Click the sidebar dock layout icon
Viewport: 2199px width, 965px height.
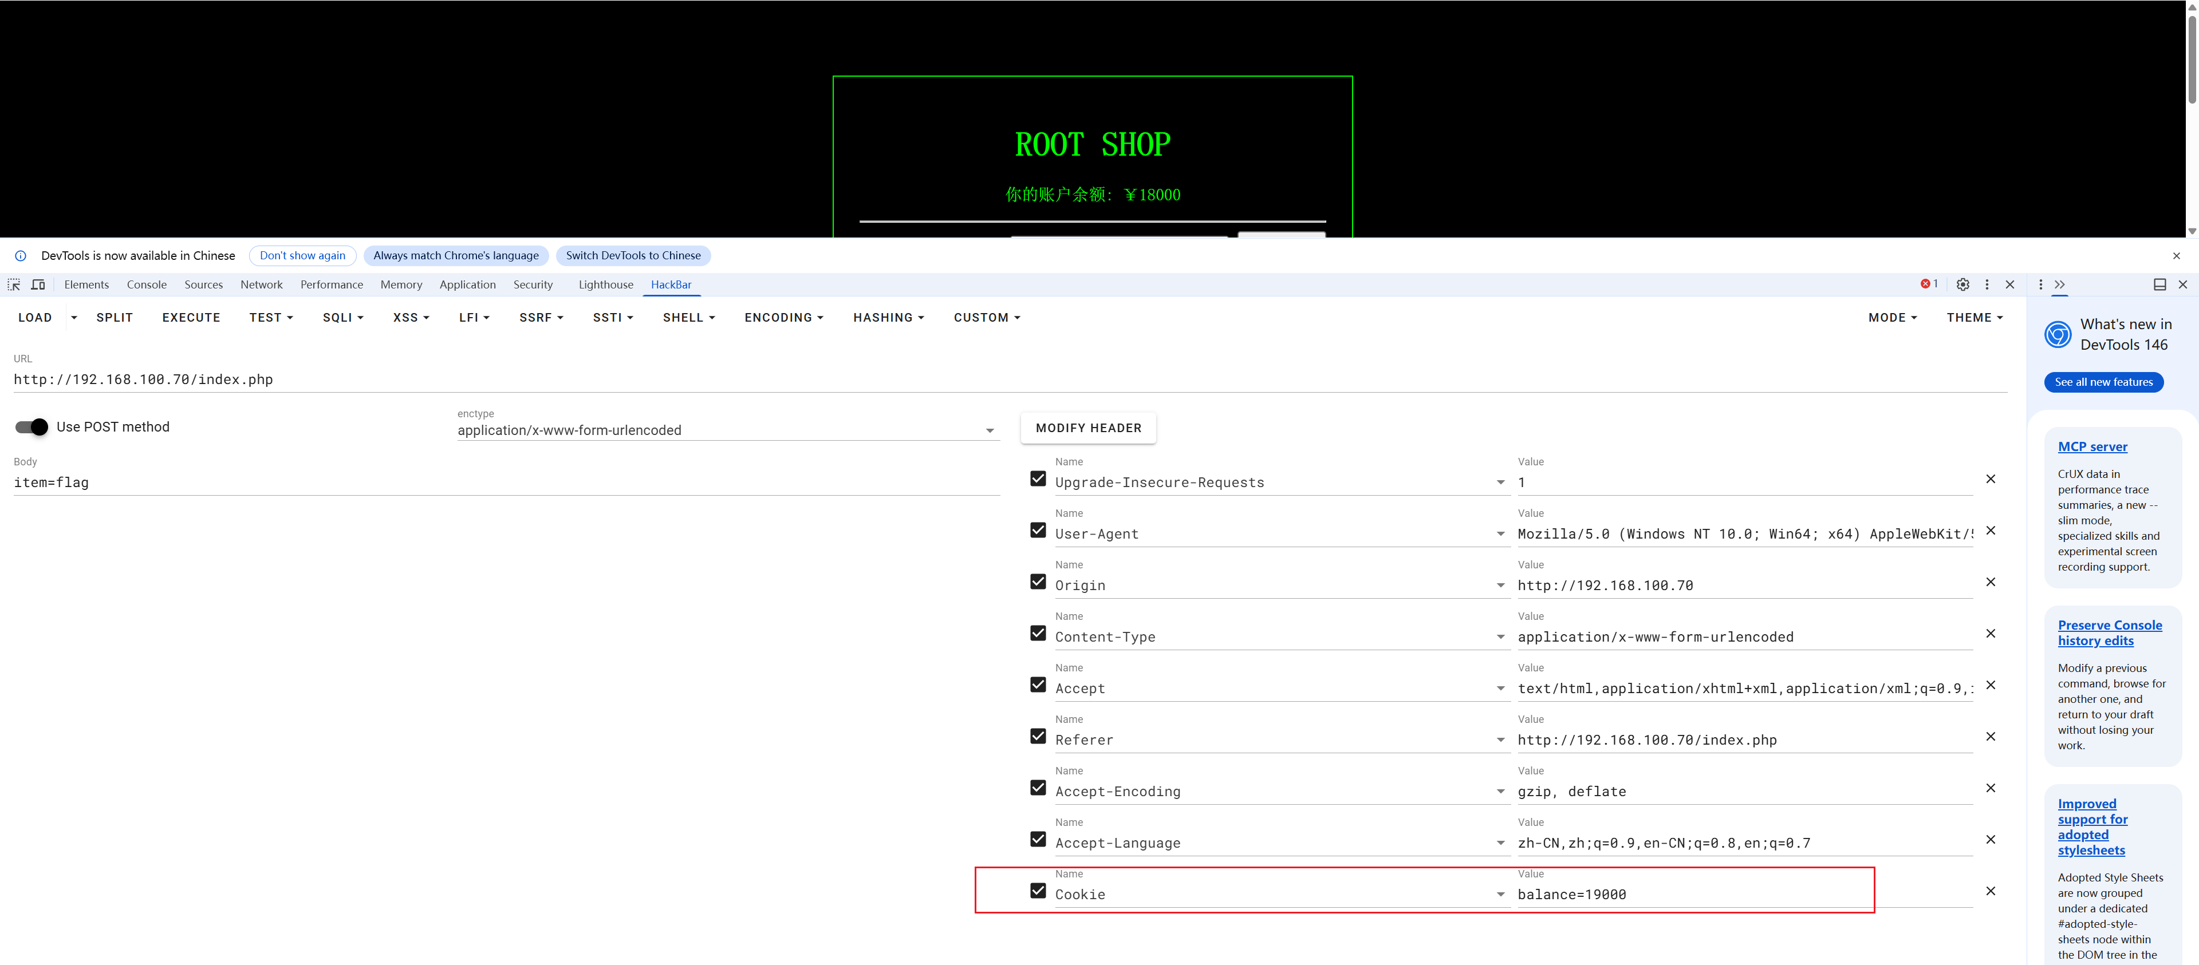click(x=2159, y=284)
